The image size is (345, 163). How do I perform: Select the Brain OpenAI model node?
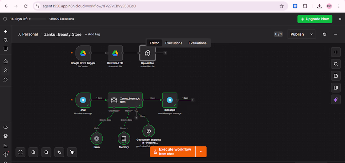click(x=97, y=138)
